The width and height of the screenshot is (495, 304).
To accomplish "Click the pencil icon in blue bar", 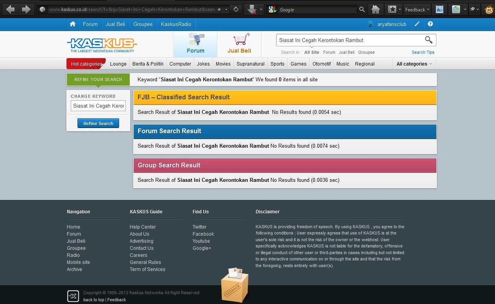I will 417,24.
